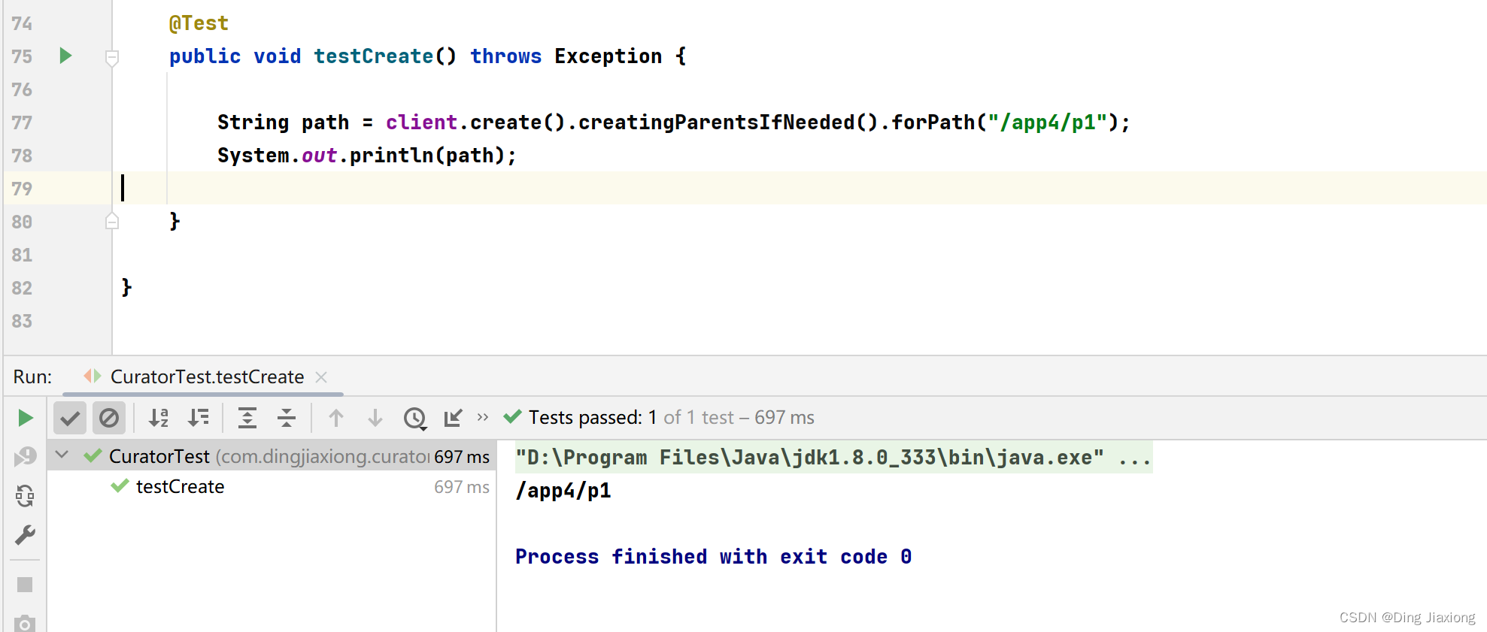Screen dimensions: 1487x632
Task: Click the throws keyword in line 75
Action: [x=505, y=56]
